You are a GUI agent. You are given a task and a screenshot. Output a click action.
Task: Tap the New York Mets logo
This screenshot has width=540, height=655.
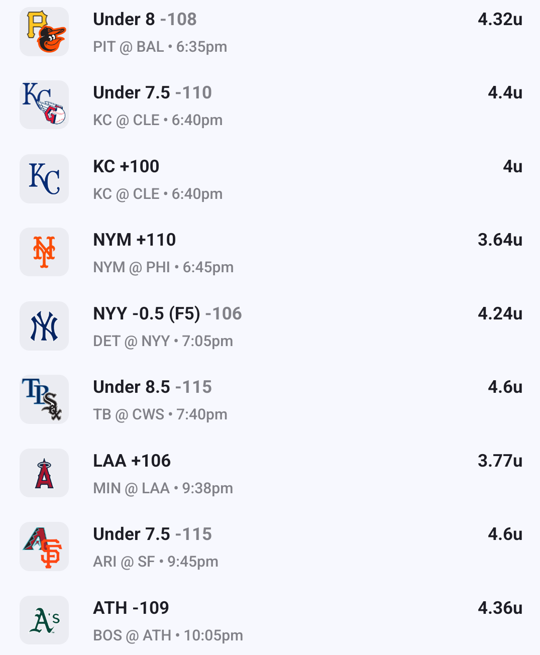click(44, 252)
